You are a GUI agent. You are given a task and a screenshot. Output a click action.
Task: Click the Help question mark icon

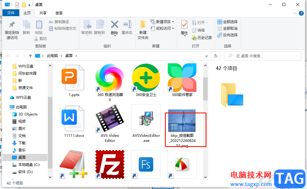pos(301,13)
